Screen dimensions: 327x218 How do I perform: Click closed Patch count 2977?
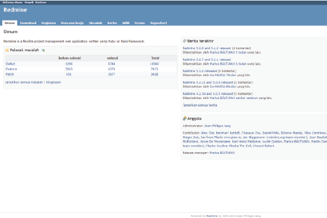click(x=111, y=74)
